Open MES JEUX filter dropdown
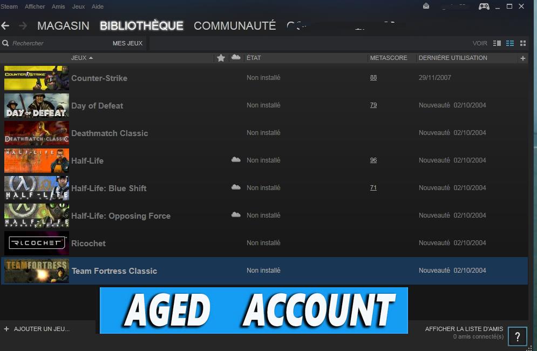The height and width of the screenshot is (351, 537). click(x=127, y=43)
